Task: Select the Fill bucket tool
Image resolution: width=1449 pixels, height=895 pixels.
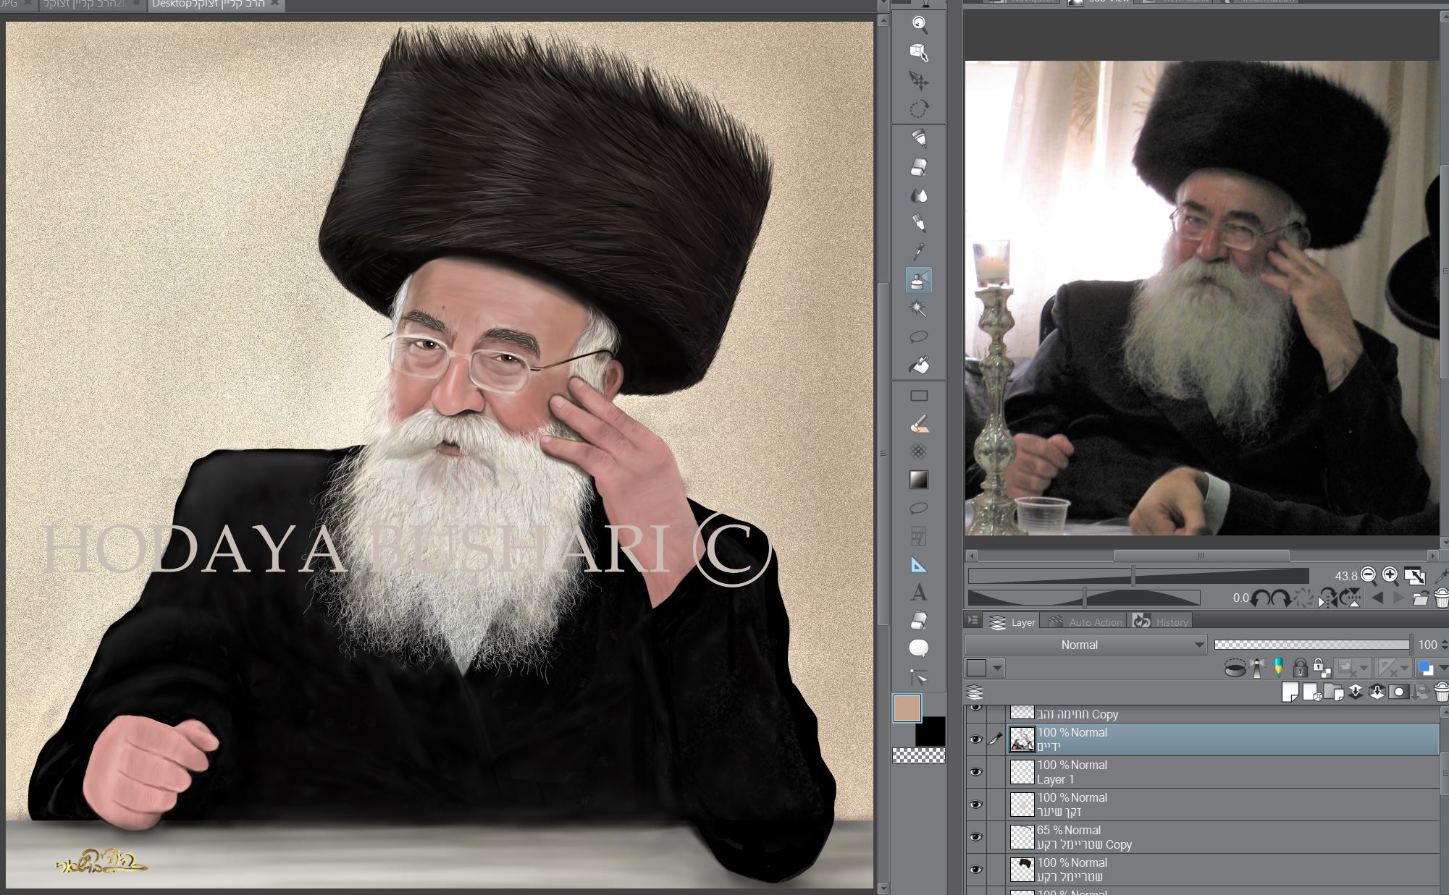Action: tap(920, 365)
